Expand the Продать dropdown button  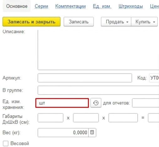tap(116, 22)
